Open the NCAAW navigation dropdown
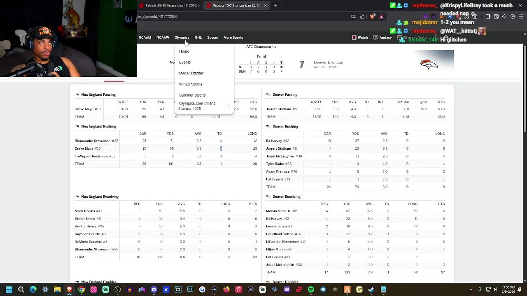 coord(163,37)
